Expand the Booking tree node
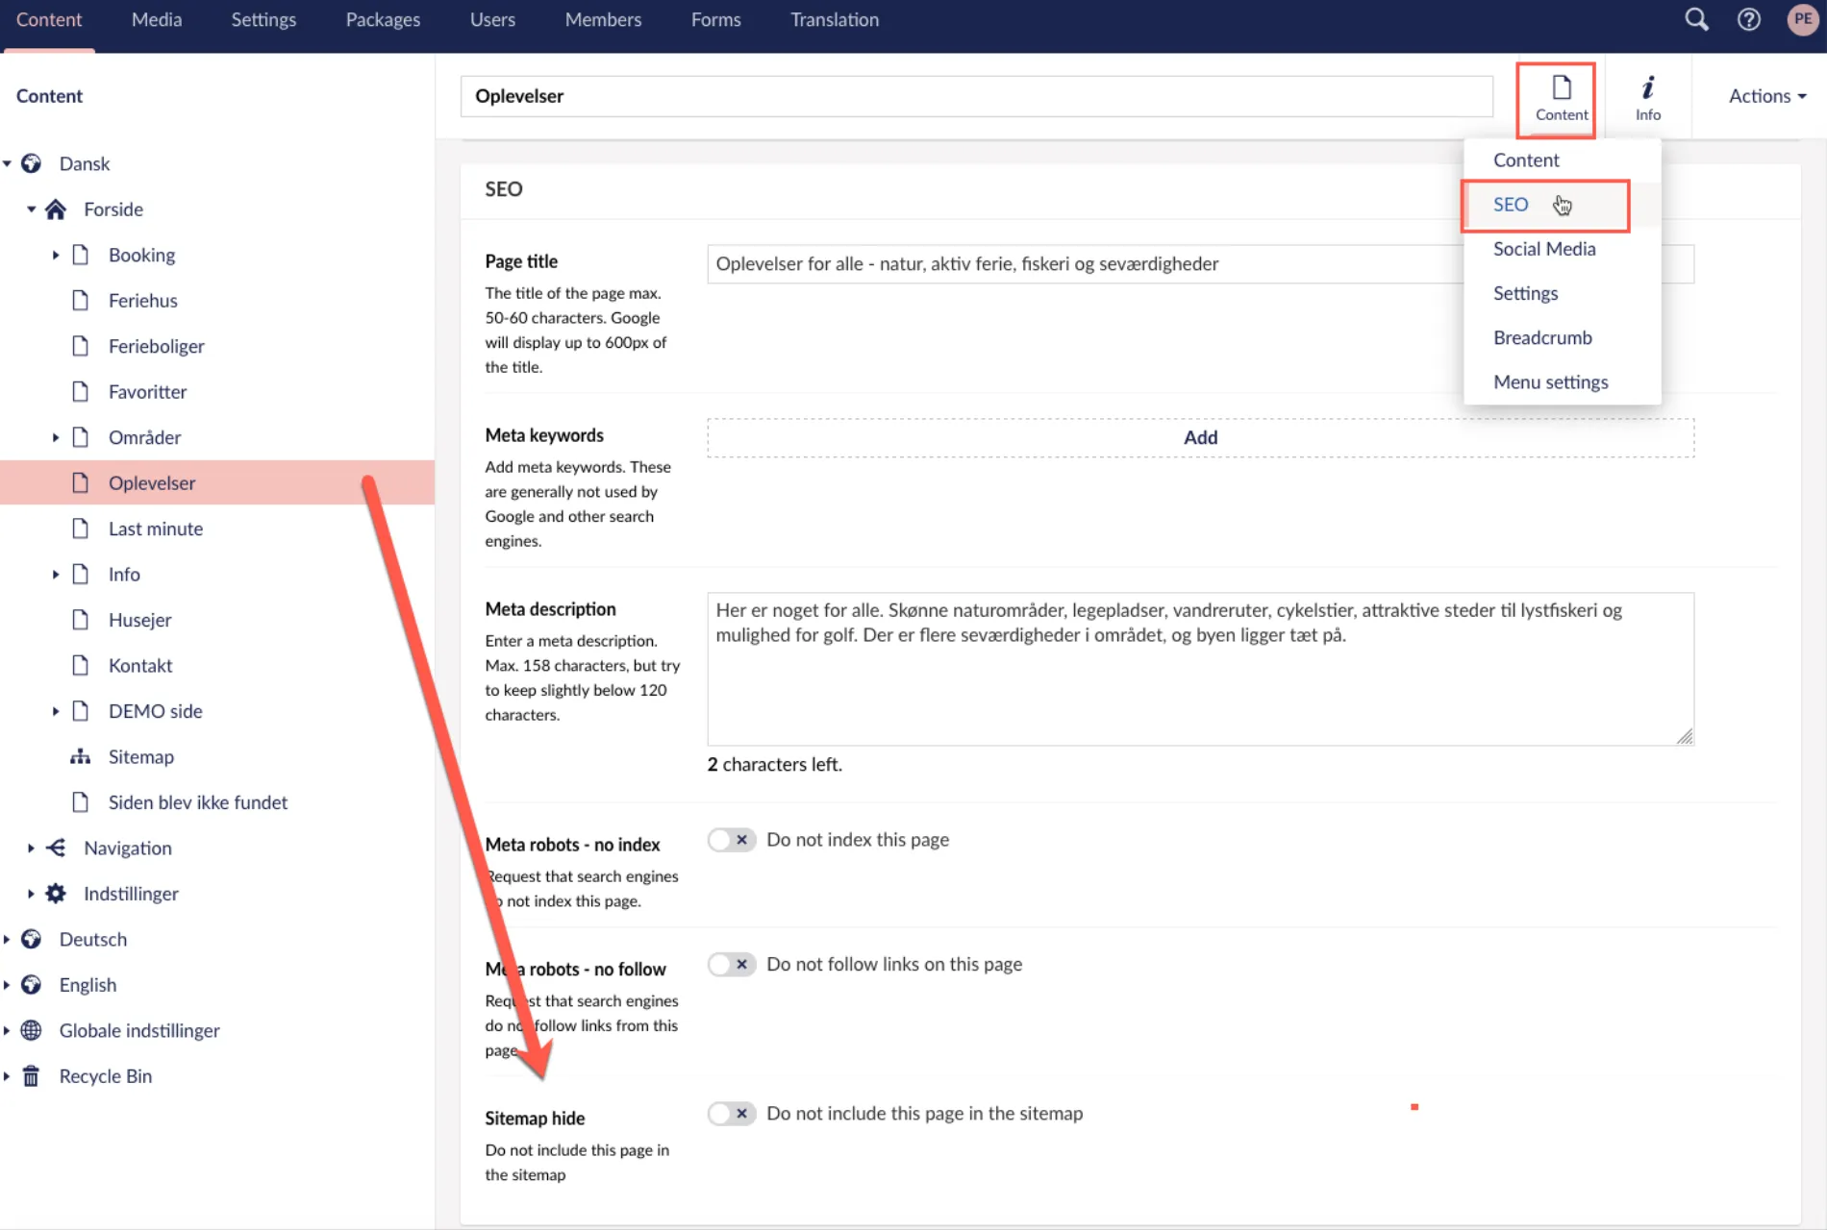Screen dimensions: 1827x1230 click(56, 255)
